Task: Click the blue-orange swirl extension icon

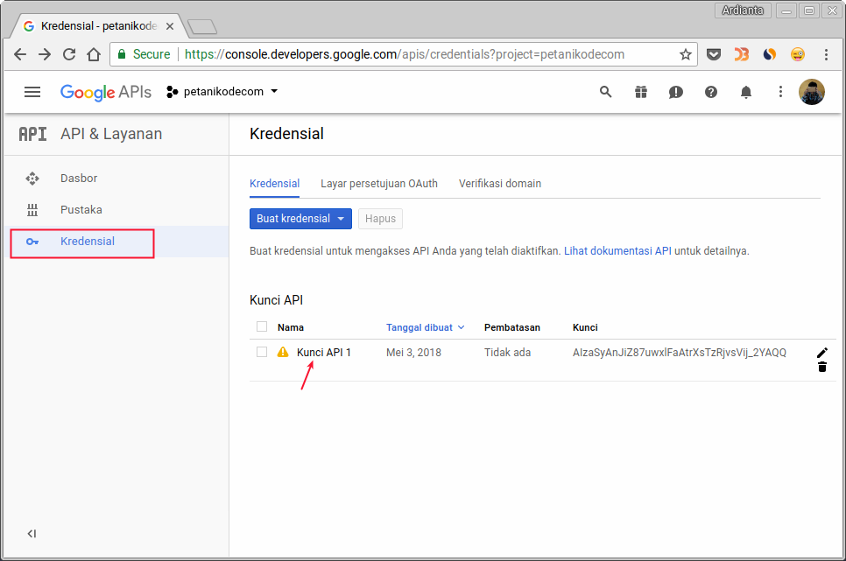Action: pyautogui.click(x=770, y=54)
